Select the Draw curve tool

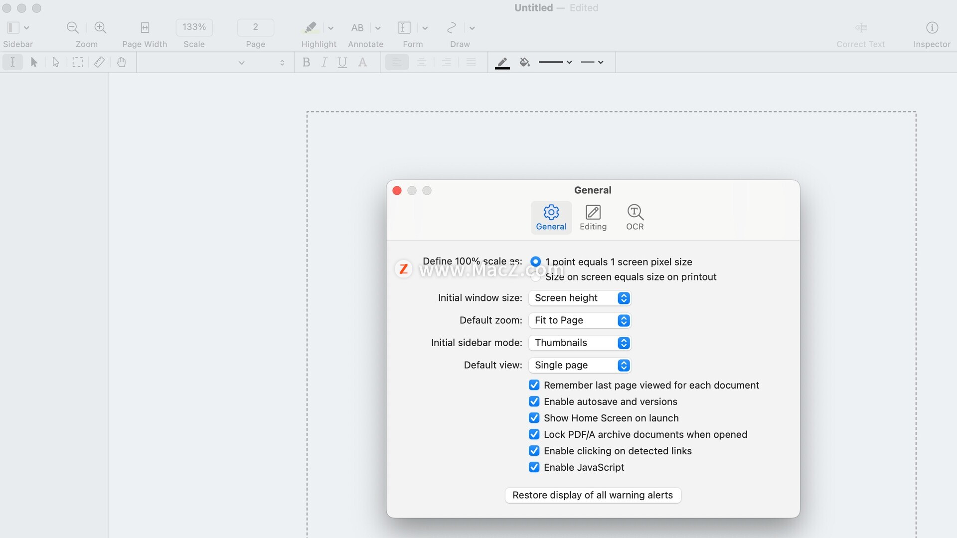(x=452, y=27)
